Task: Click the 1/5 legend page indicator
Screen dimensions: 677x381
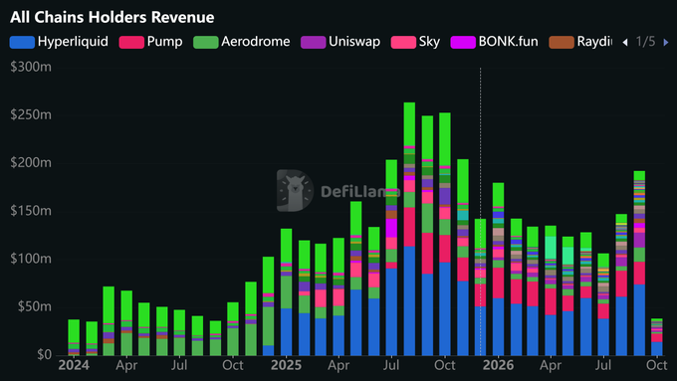Action: point(645,42)
